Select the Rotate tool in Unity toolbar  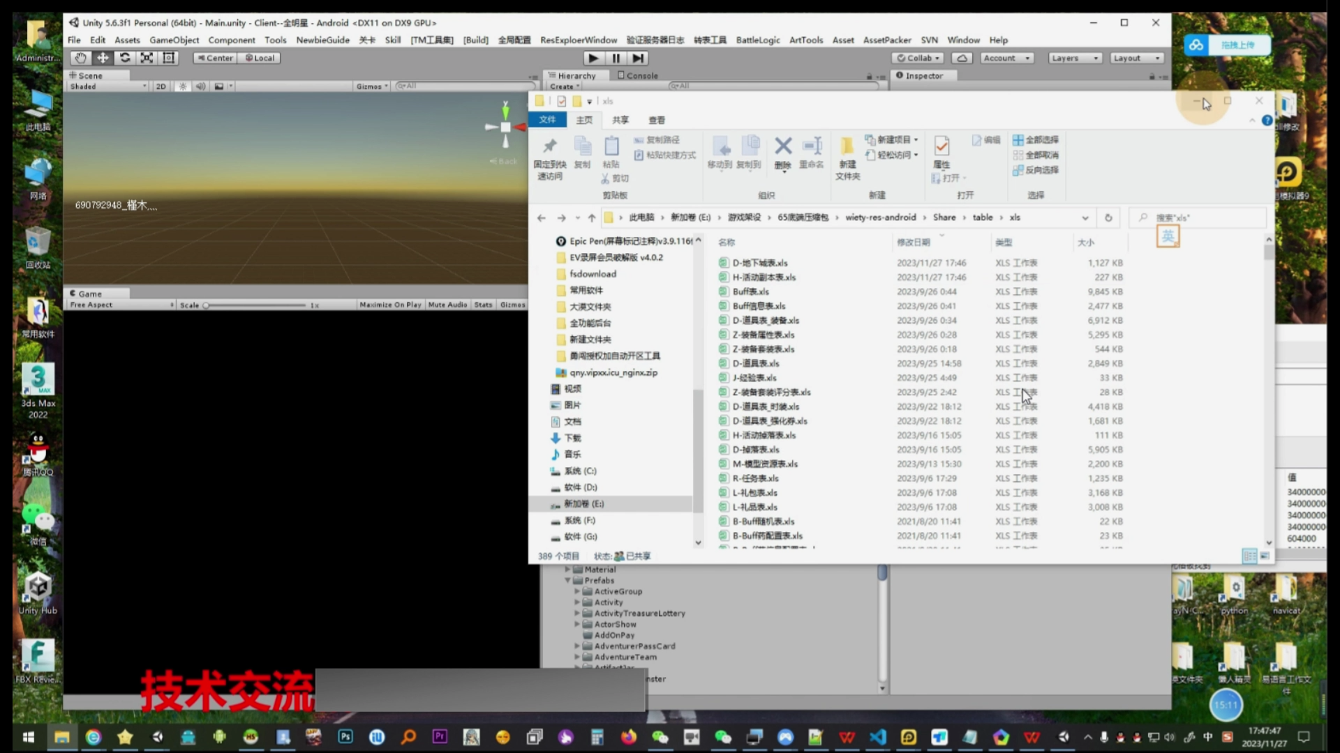[125, 58]
